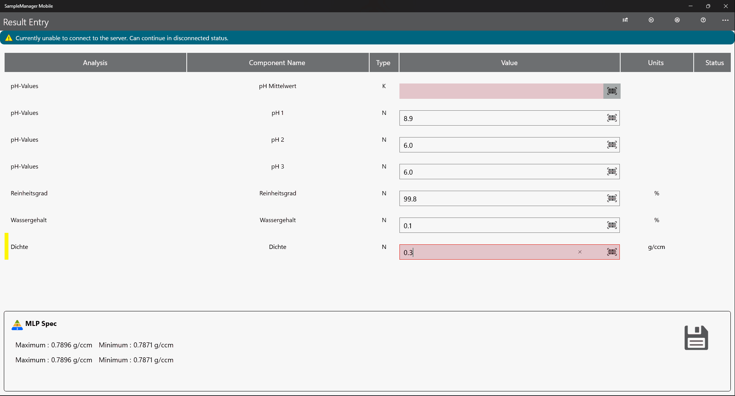Save results with the floppy disk icon

[x=696, y=338]
